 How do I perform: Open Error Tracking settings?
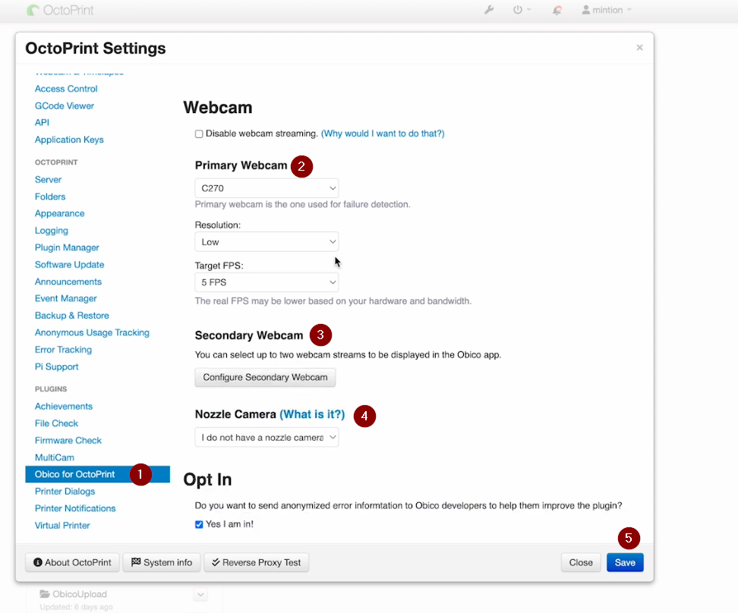click(63, 350)
